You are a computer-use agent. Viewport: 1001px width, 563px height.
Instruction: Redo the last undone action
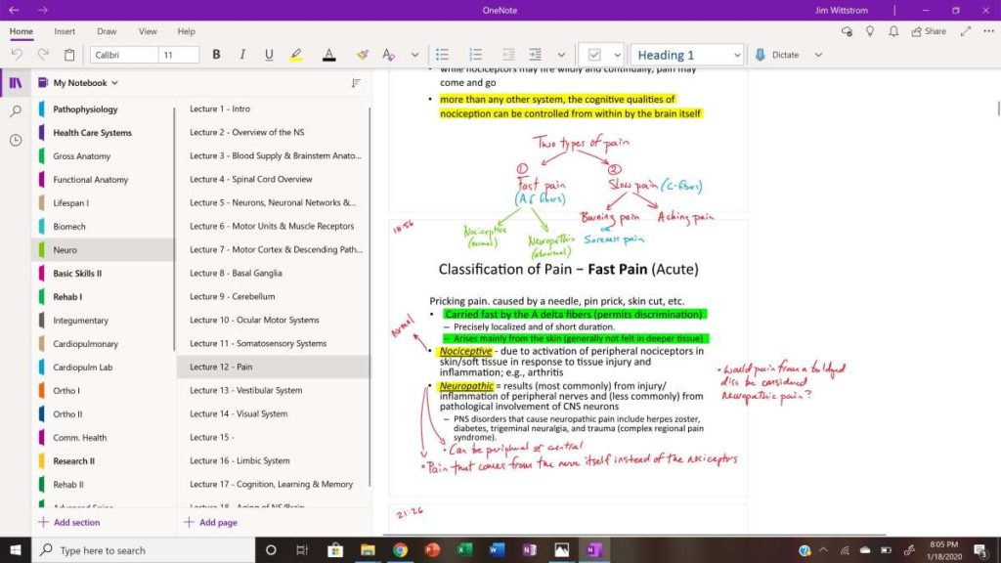coord(43,55)
